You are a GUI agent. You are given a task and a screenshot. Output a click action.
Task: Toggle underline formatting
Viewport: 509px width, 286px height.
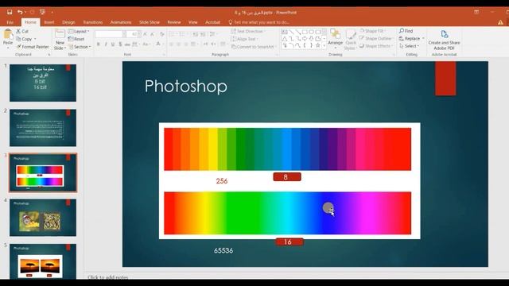point(113,44)
